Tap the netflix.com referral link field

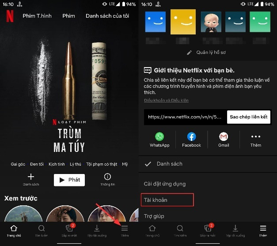pyautogui.click(x=185, y=117)
